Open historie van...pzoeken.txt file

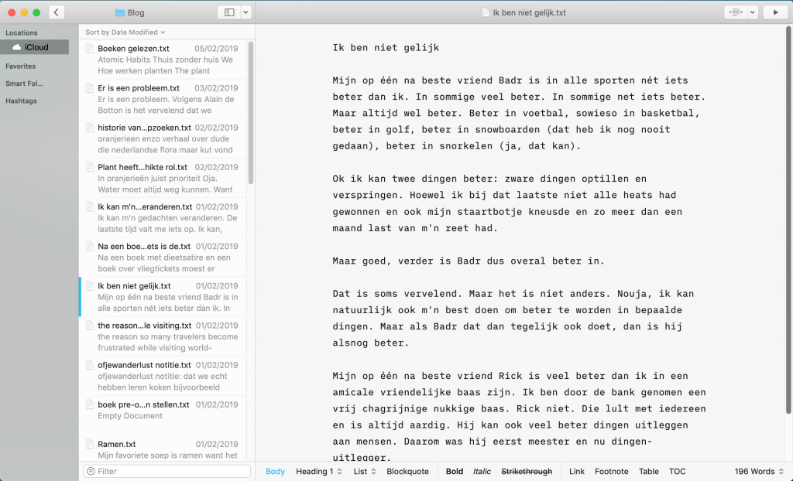pos(163,138)
